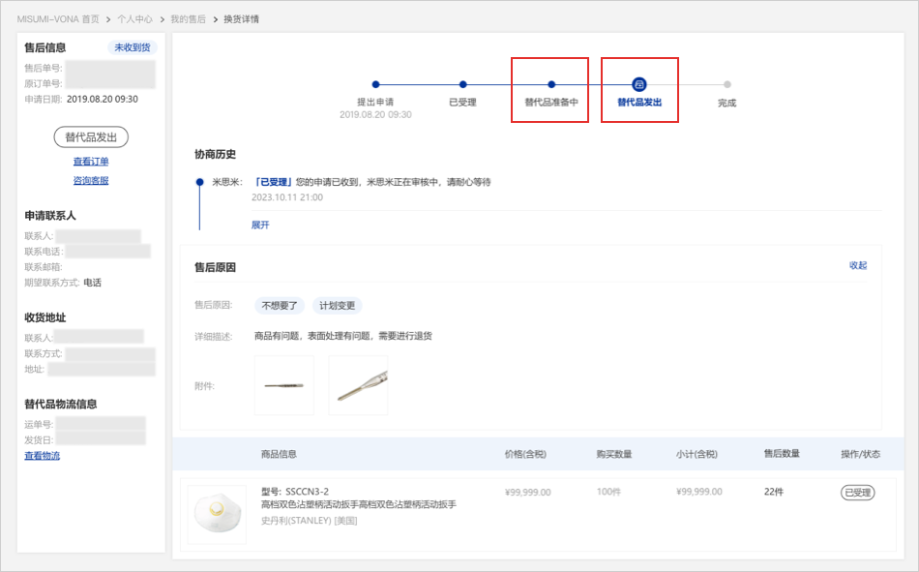
Task: Open the second attachment thumbnail image
Action: point(358,385)
